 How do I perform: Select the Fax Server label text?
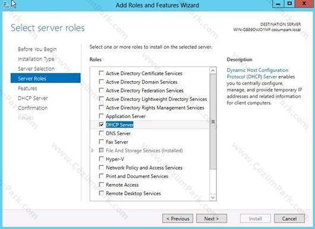click(x=117, y=142)
